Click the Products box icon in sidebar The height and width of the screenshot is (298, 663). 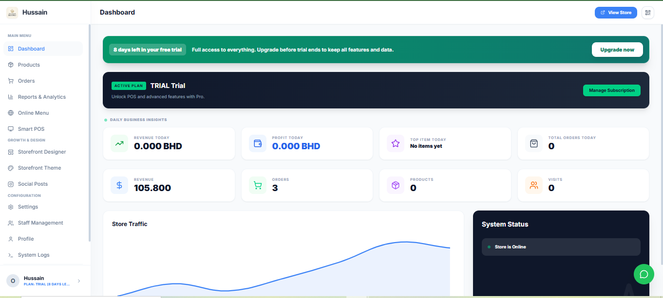[x=11, y=65]
